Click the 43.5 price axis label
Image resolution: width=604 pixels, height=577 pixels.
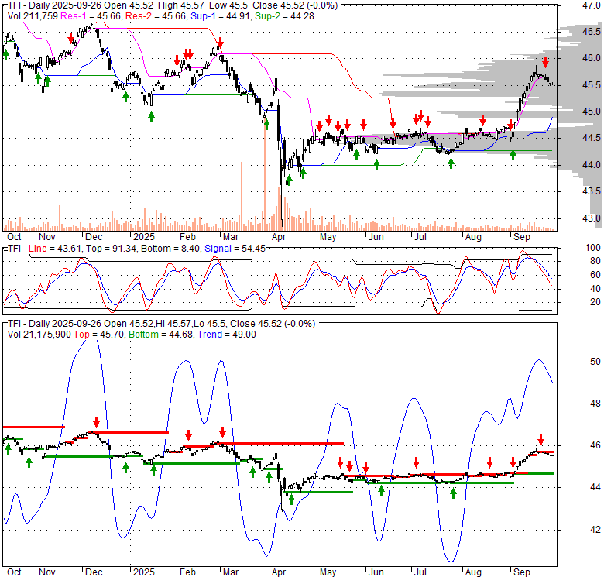point(592,191)
